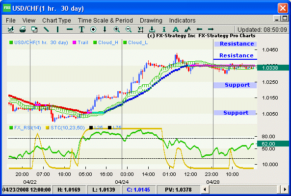The image size is (291, 196).
Task: Click the FX_RSI(14) indicator legend label
Action: (27, 127)
